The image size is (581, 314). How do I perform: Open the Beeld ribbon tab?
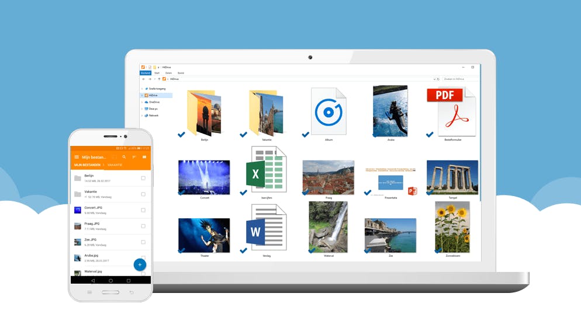pos(181,73)
